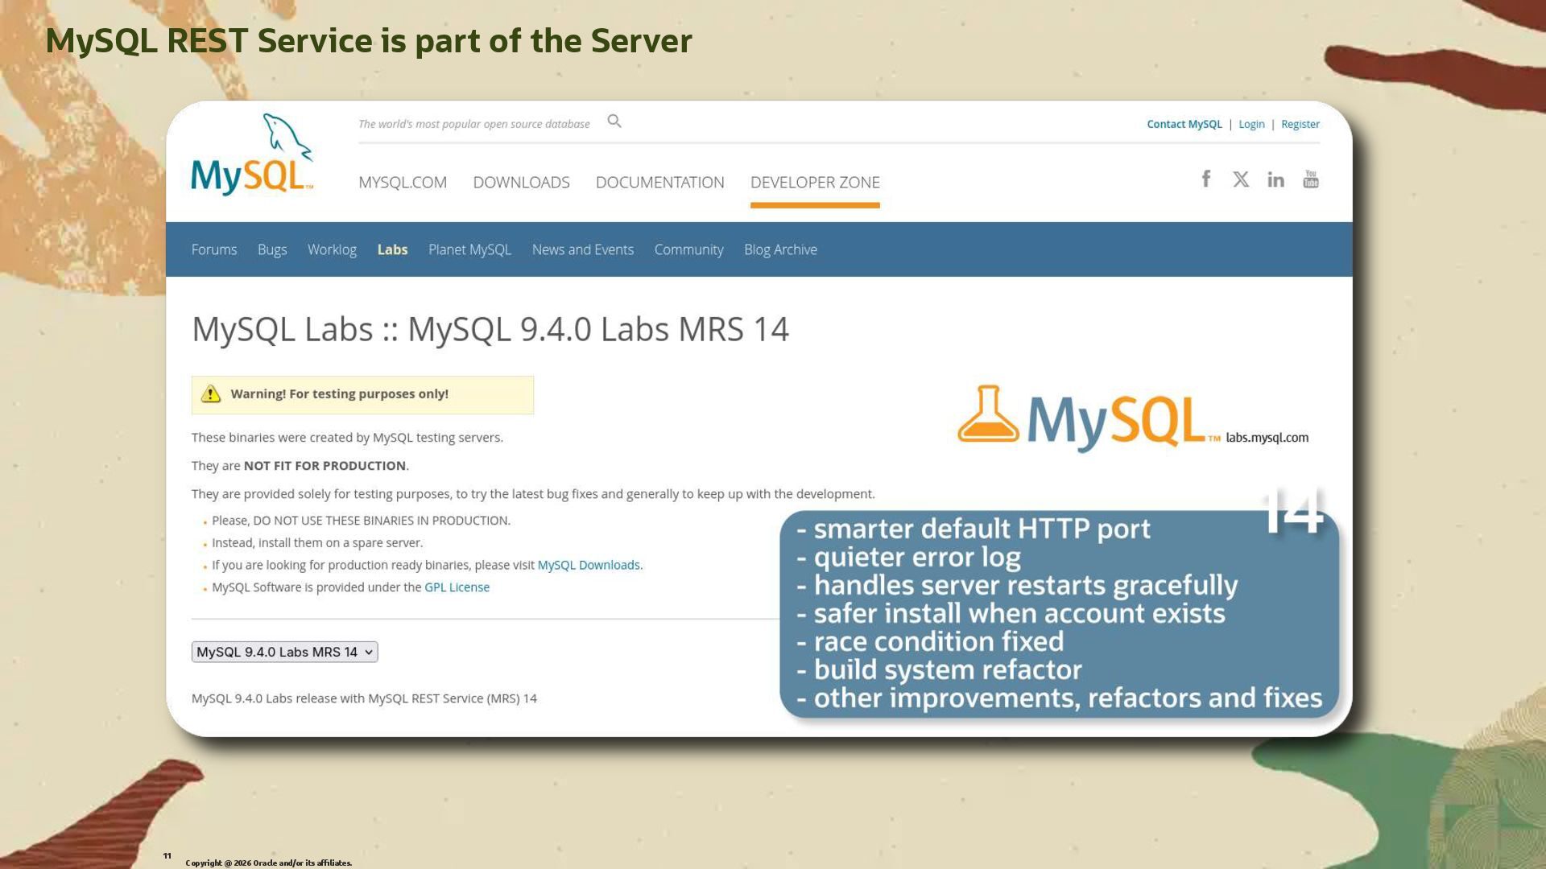This screenshot has height=869, width=1546.
Task: Click the Register link
Action: [x=1300, y=124]
